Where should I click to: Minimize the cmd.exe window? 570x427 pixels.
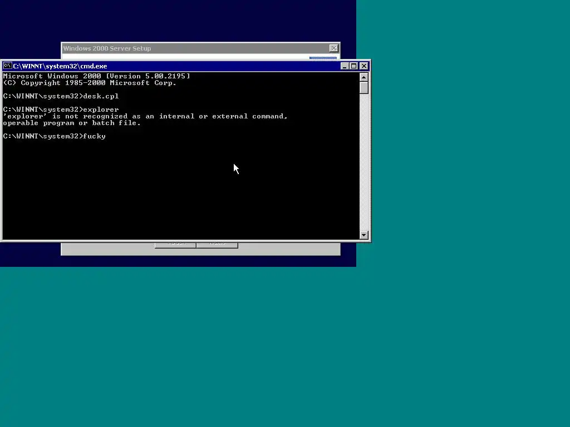coord(345,66)
